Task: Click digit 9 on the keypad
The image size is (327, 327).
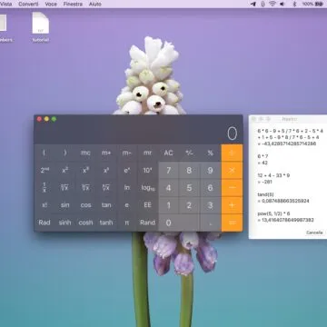Action: (210, 171)
